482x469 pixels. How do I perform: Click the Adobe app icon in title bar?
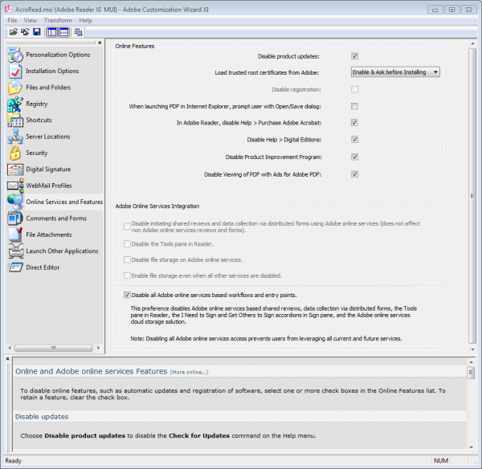point(9,9)
